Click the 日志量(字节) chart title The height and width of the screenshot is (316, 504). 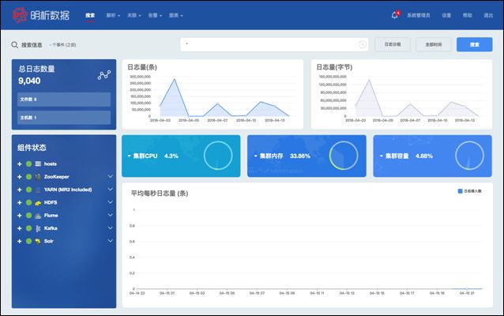click(334, 67)
